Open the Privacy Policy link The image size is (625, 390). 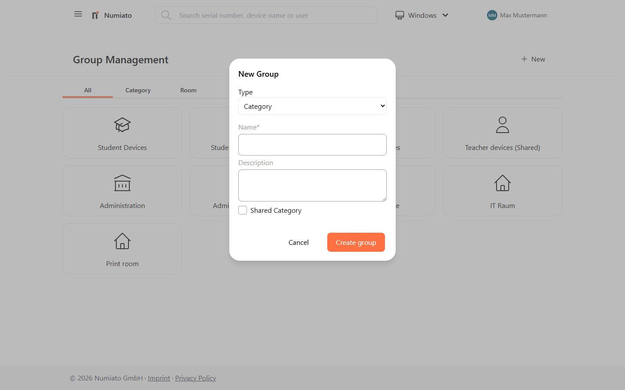point(195,378)
